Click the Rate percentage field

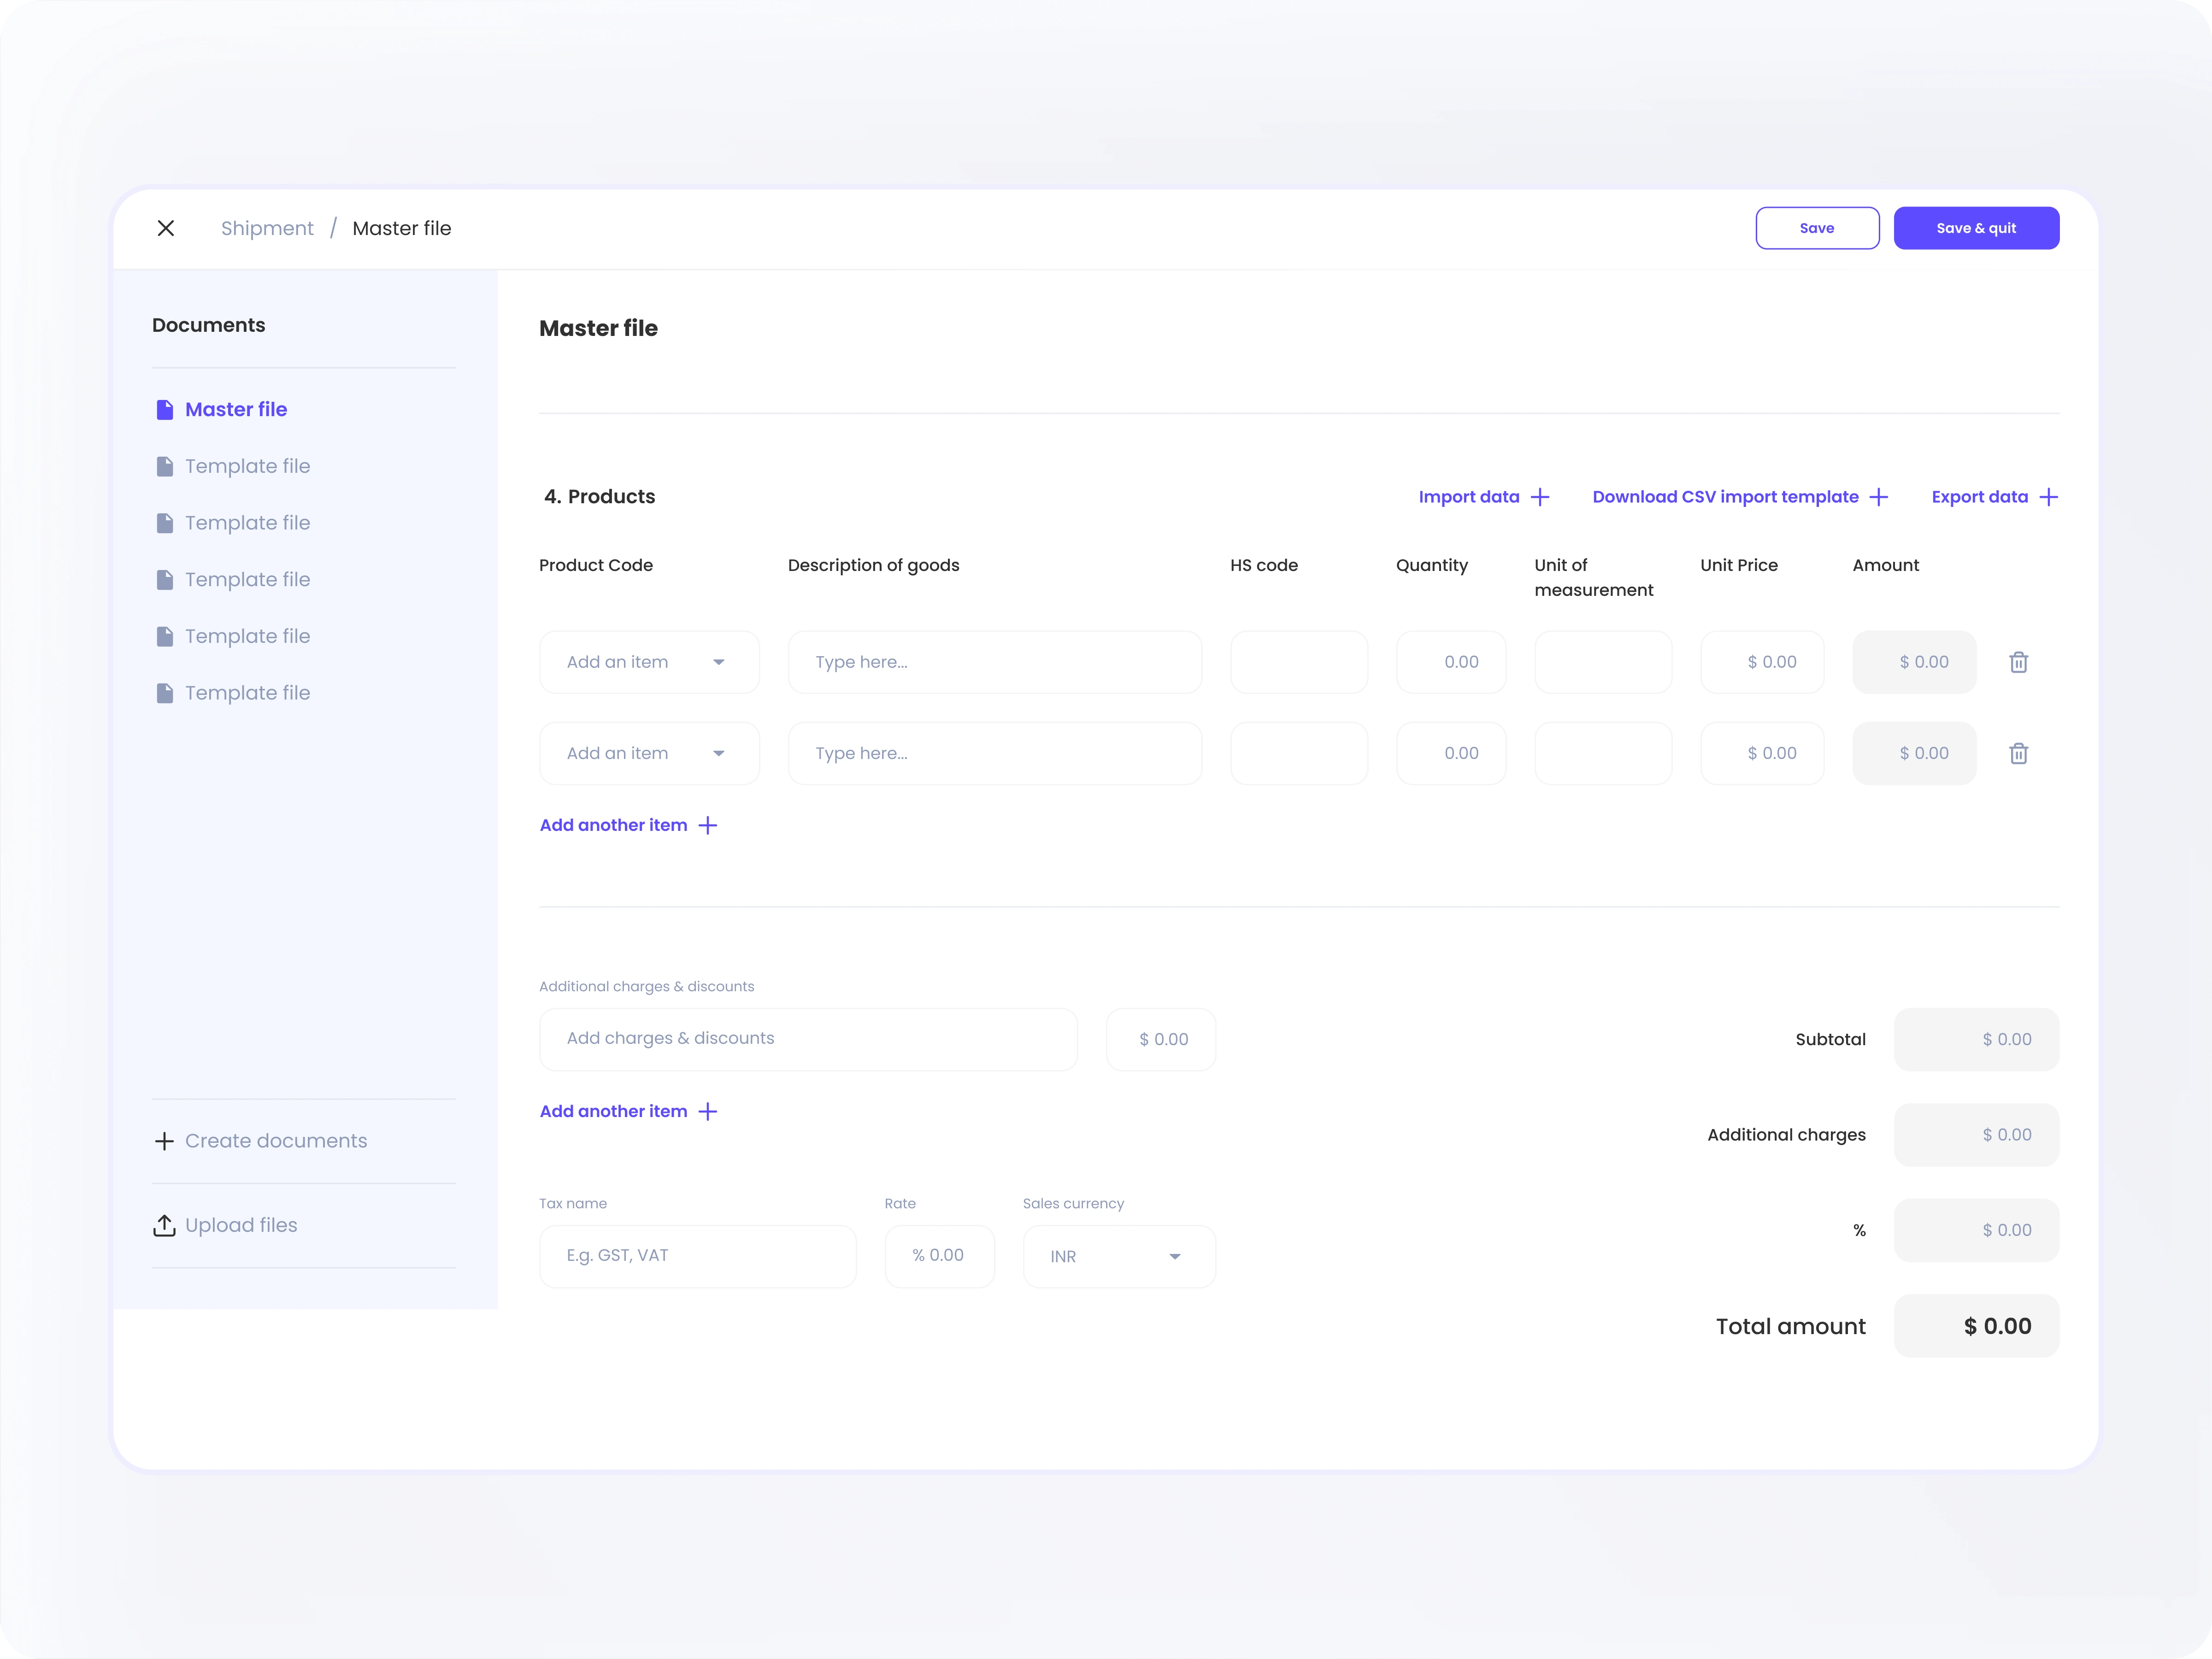point(939,1256)
